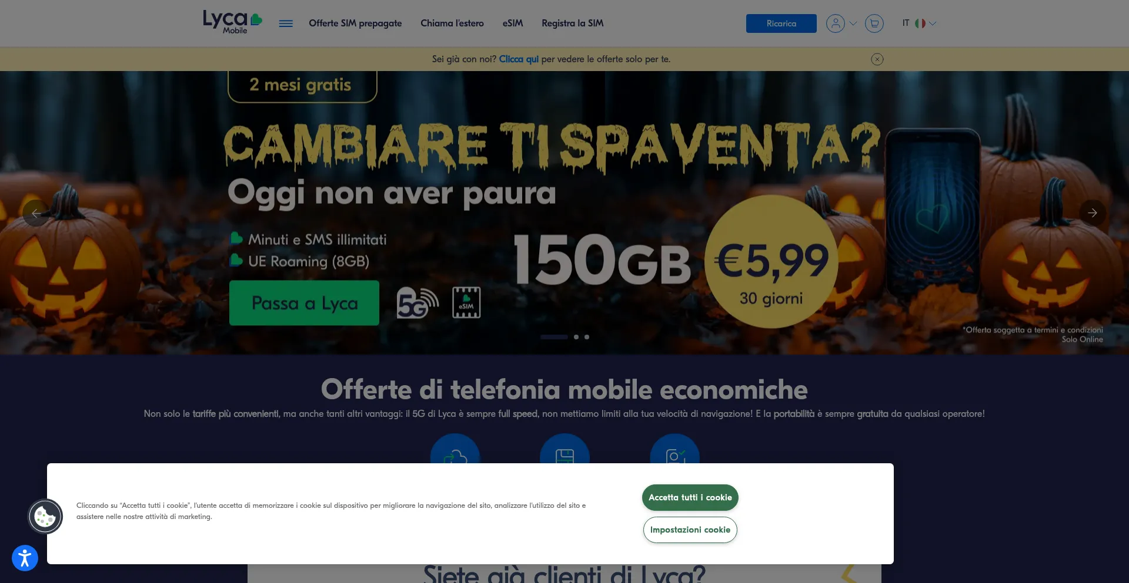Dismiss the existing-customer banner with X icon
This screenshot has width=1129, height=583.
(x=877, y=59)
